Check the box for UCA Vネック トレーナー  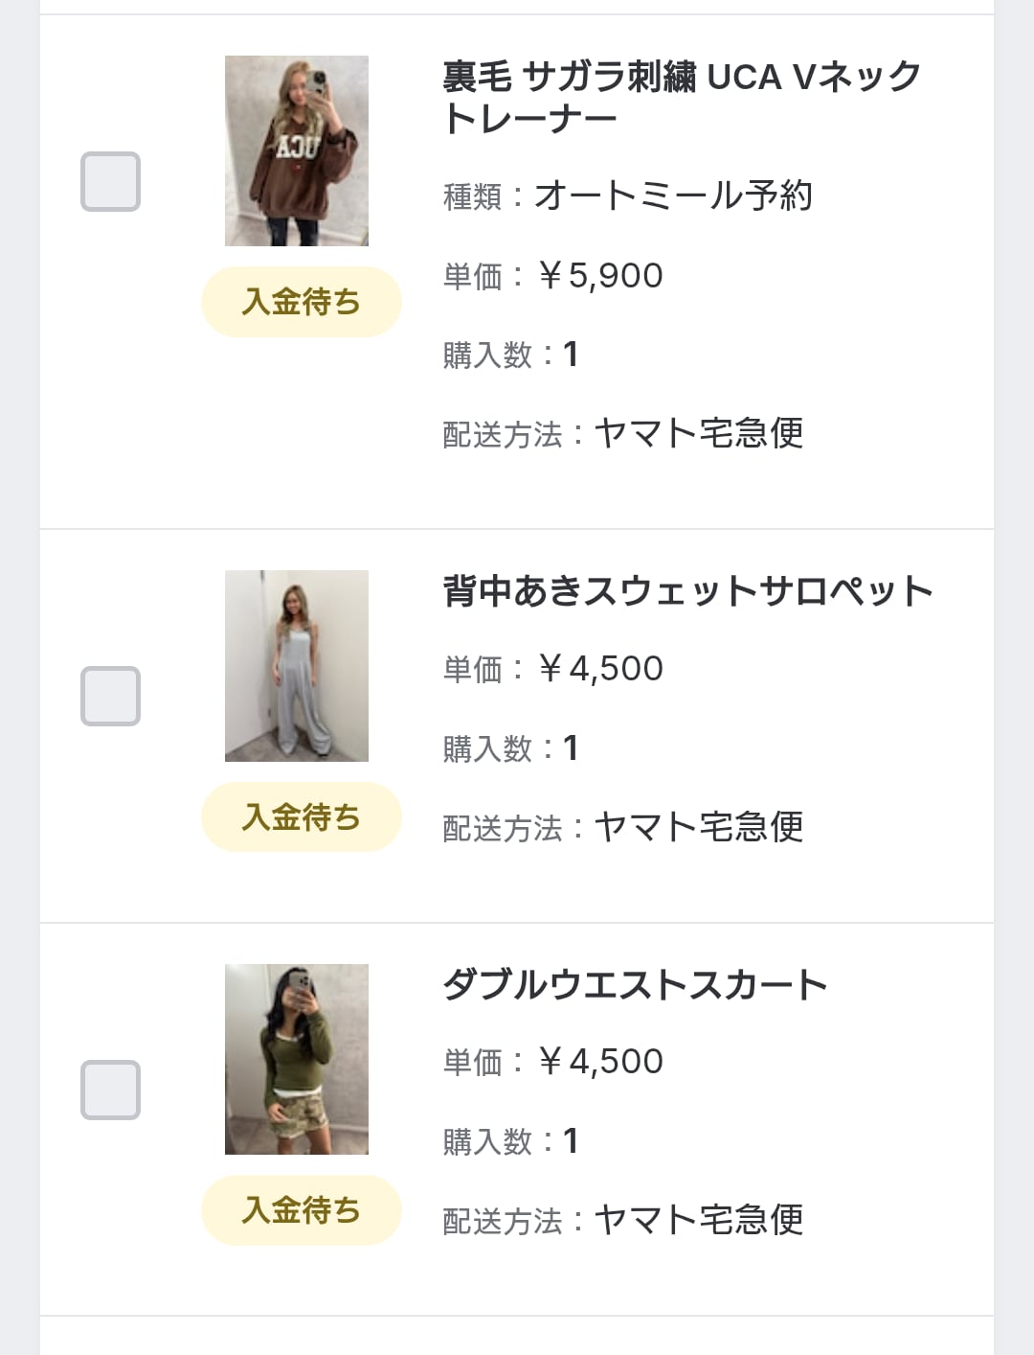pyautogui.click(x=110, y=181)
